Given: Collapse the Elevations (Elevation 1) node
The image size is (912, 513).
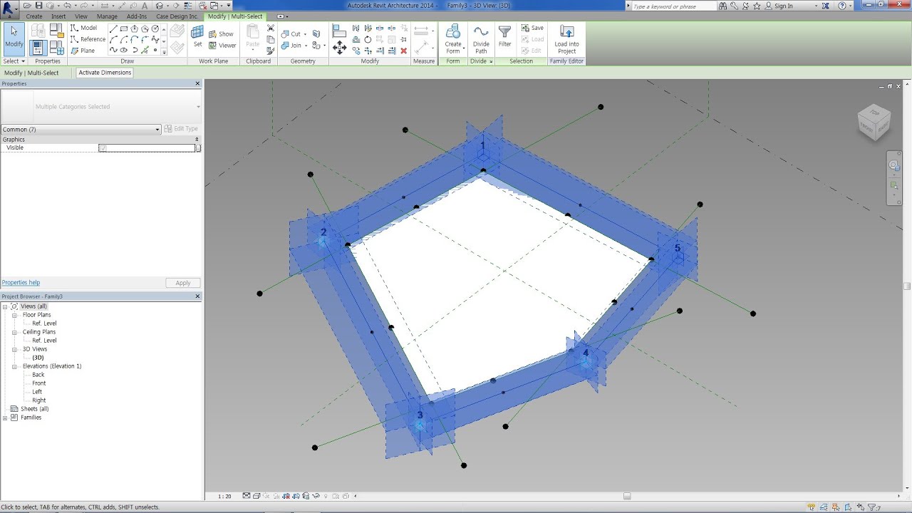Looking at the screenshot, I should (14, 366).
